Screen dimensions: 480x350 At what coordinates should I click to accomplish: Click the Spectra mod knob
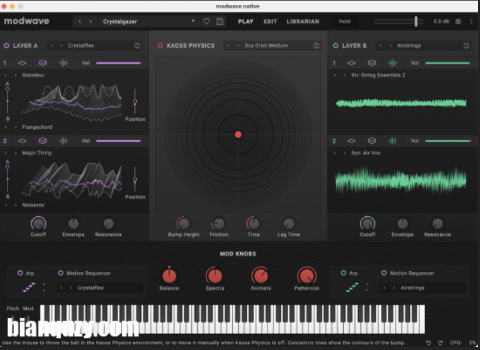pyautogui.click(x=215, y=276)
